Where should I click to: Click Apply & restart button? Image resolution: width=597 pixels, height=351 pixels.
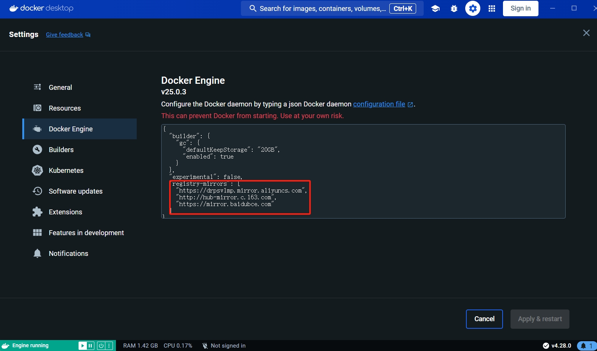540,319
